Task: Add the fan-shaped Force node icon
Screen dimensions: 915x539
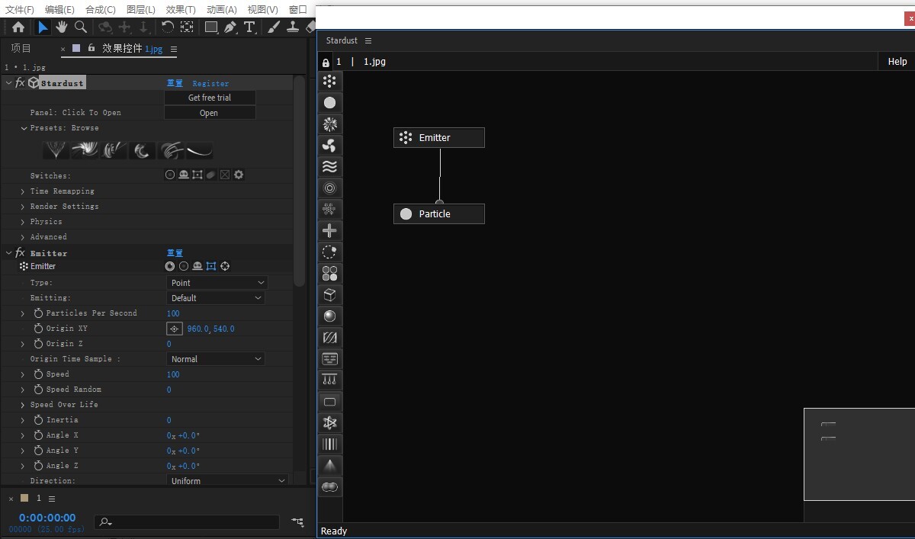Action: (329, 145)
